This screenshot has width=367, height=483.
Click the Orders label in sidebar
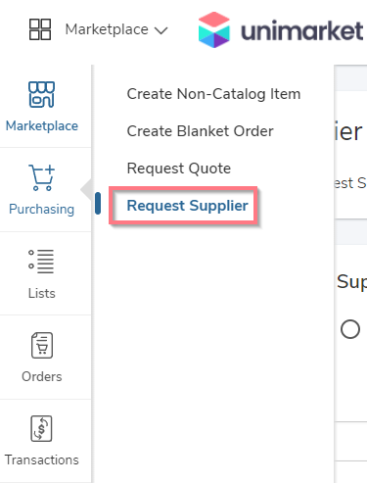pyautogui.click(x=42, y=376)
